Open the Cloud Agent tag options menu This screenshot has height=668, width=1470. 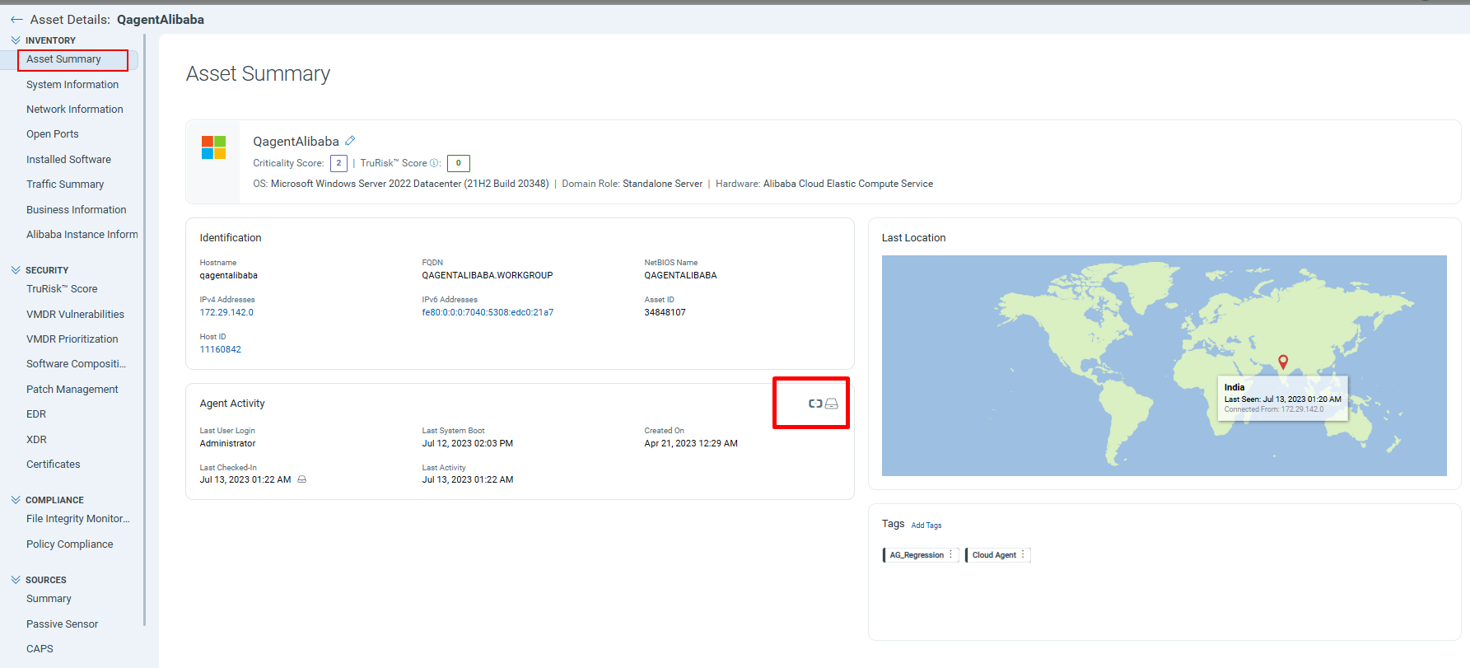coord(1024,554)
